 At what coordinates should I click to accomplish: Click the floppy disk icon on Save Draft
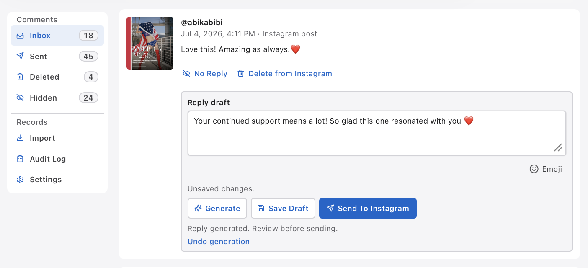coord(261,208)
